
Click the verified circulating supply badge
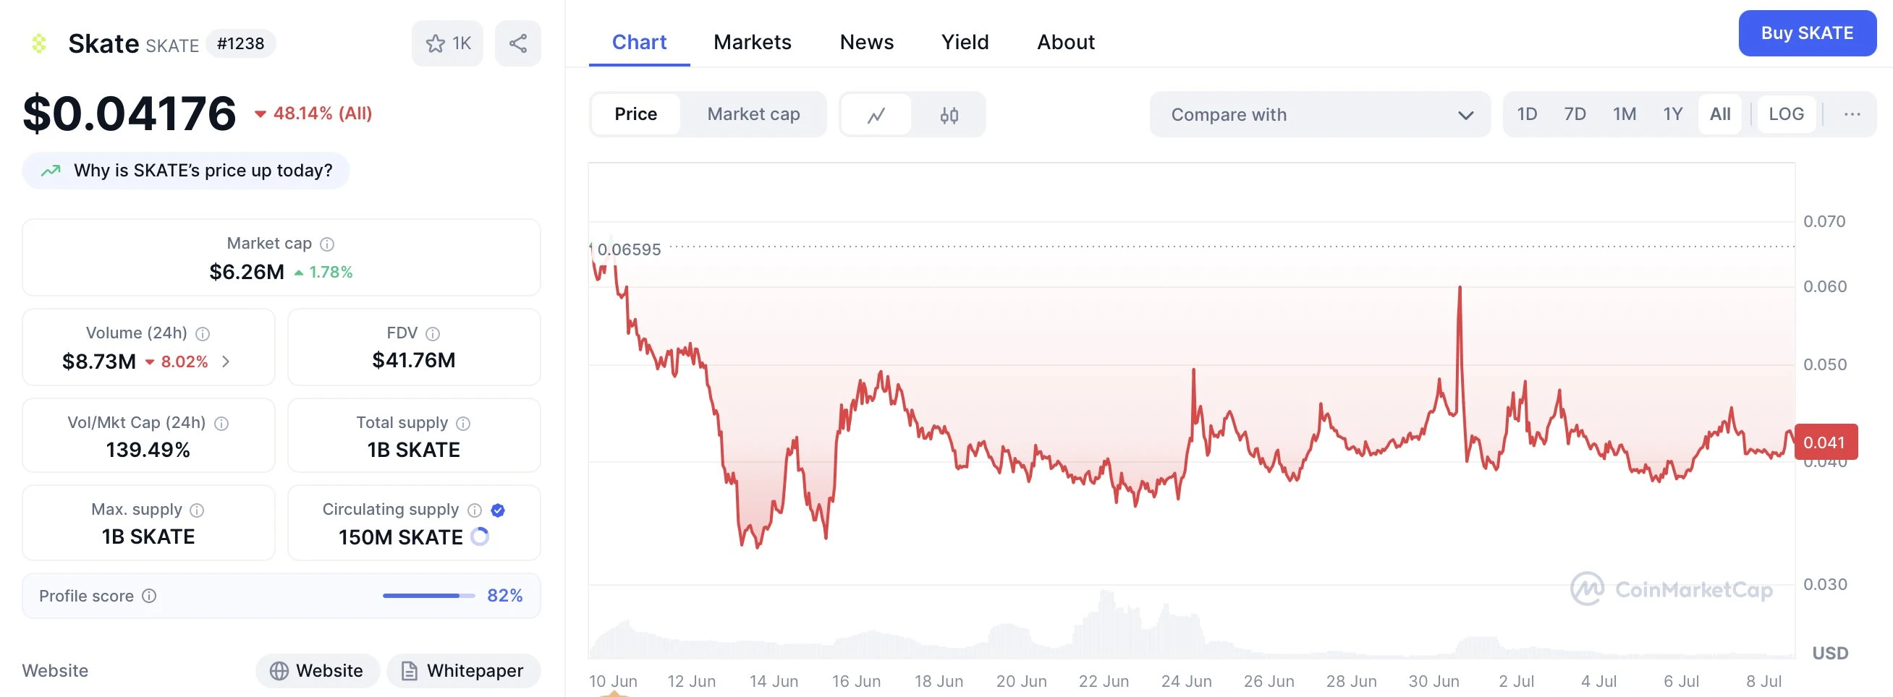pos(498,510)
